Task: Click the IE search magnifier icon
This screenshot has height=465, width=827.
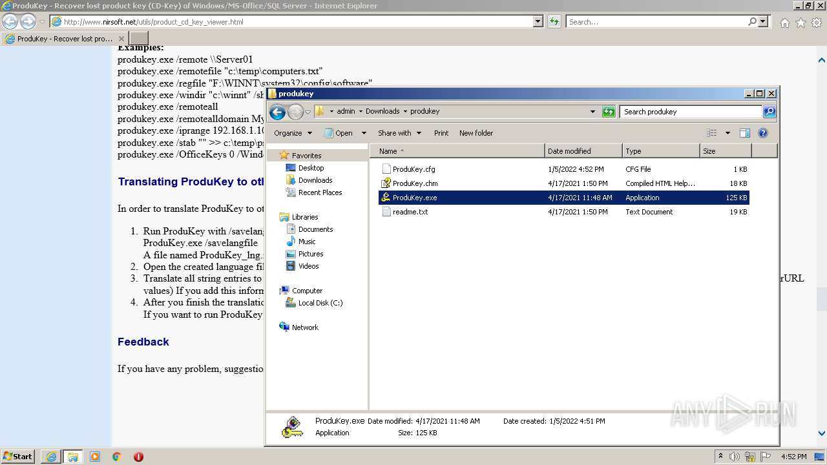Action: tap(752, 22)
